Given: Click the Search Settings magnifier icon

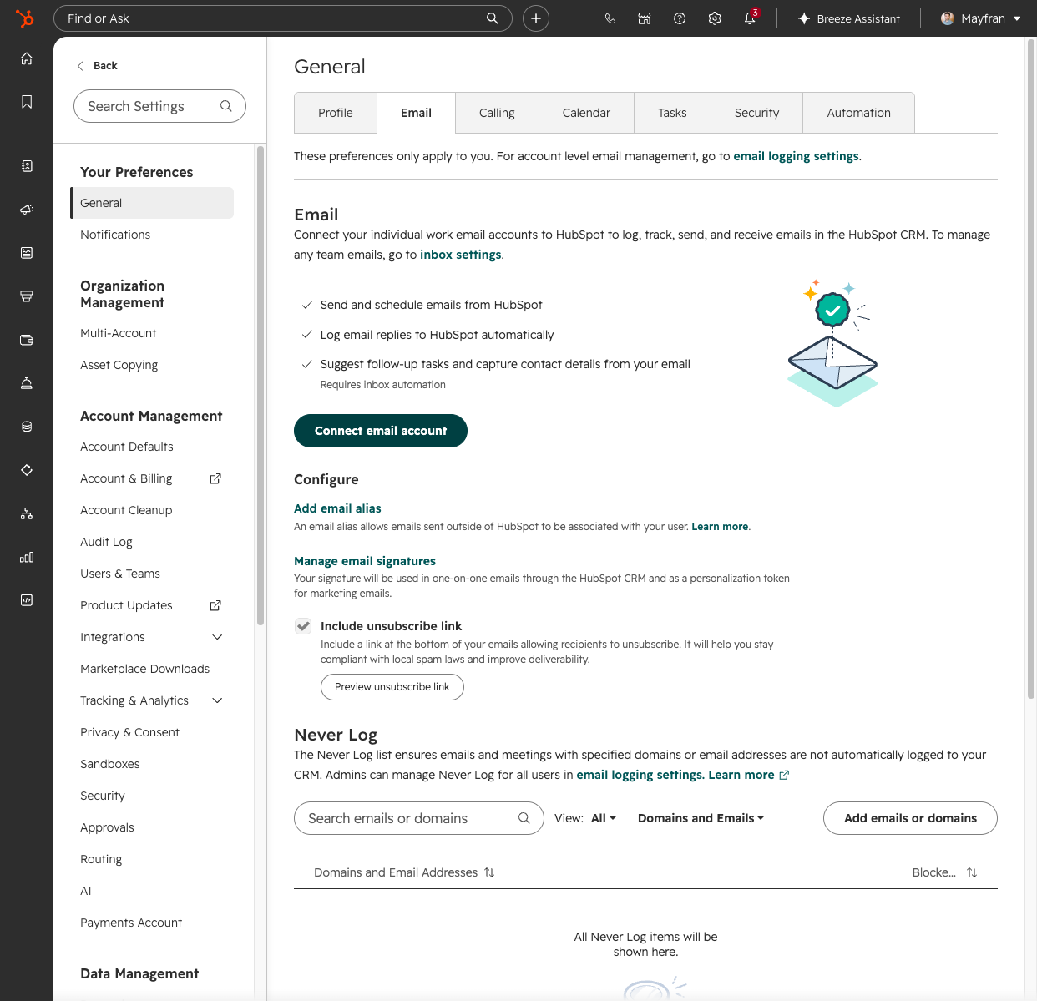Looking at the screenshot, I should click(225, 106).
